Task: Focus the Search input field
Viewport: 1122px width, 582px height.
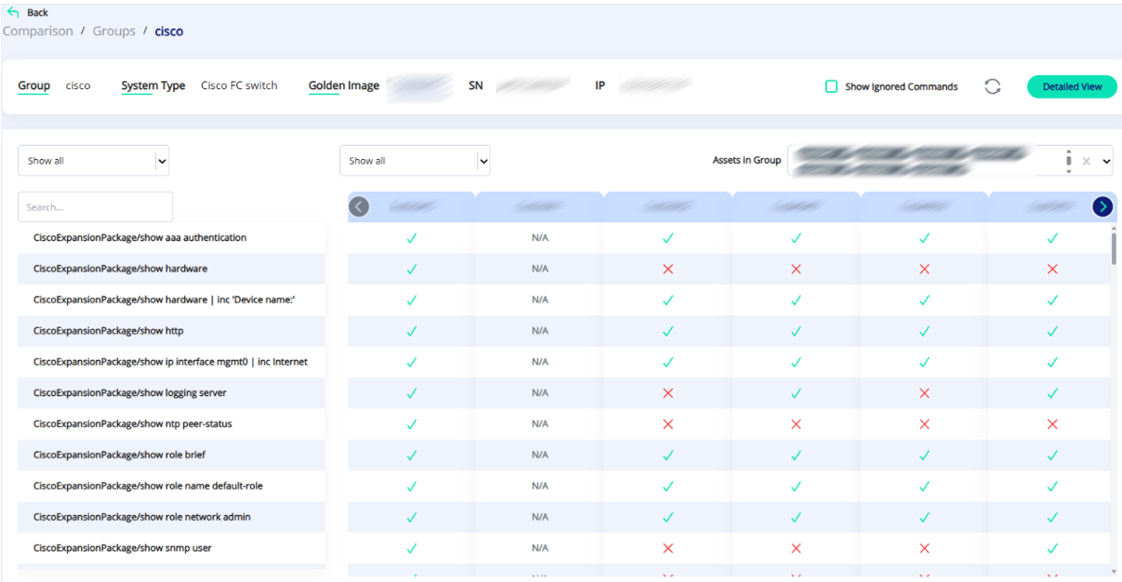Action: 95,207
